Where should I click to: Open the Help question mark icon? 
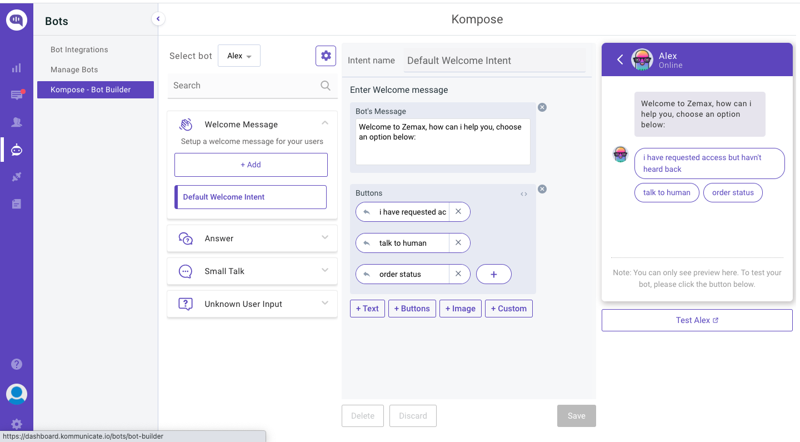pos(17,364)
